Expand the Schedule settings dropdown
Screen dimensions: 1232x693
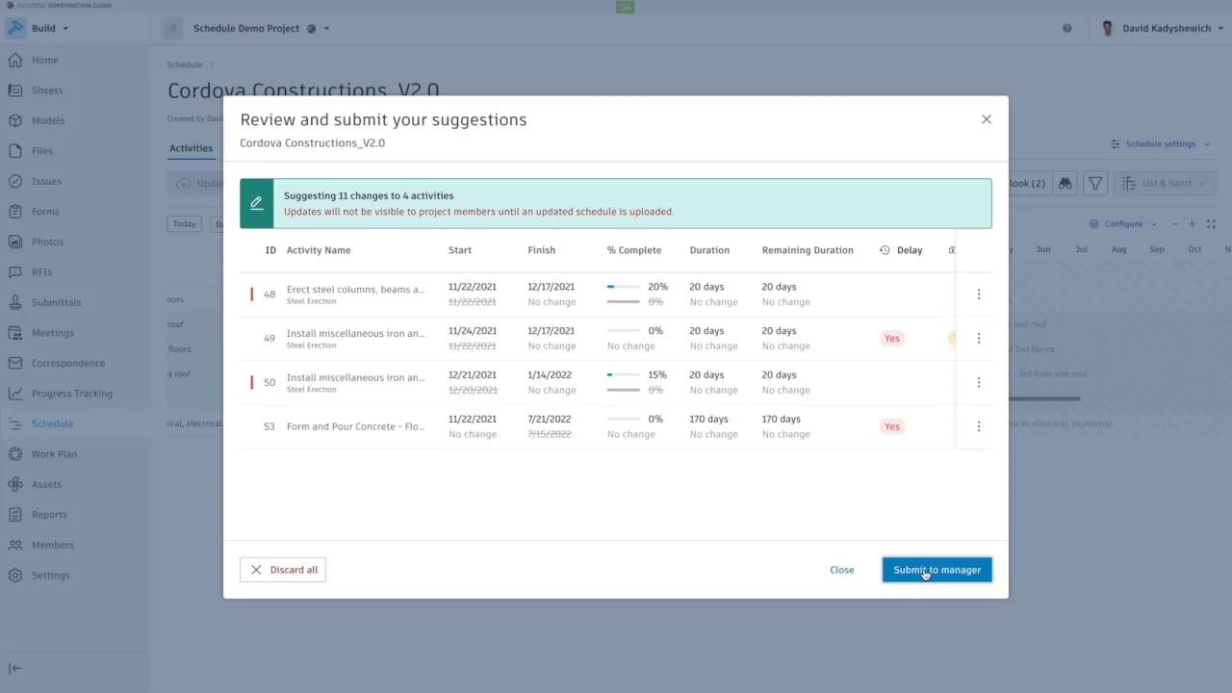pos(1161,144)
